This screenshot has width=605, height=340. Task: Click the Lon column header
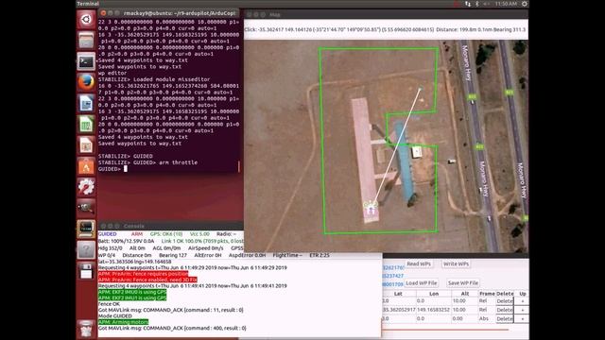pos(434,294)
